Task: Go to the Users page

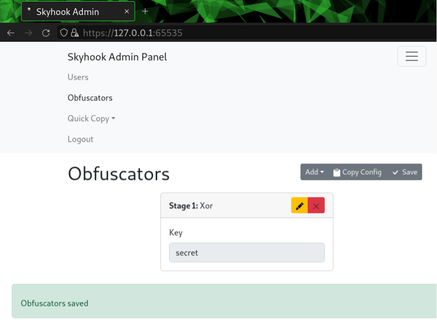Action: 78,77
